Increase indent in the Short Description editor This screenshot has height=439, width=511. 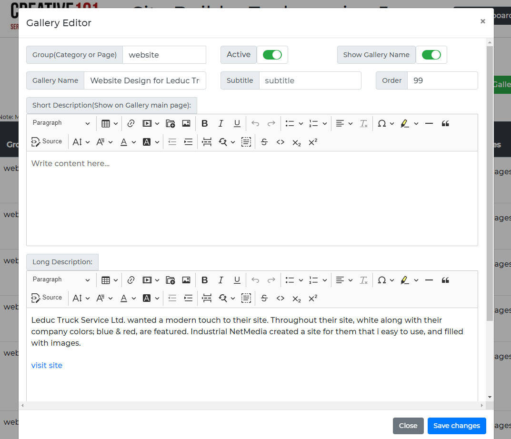coord(189,142)
